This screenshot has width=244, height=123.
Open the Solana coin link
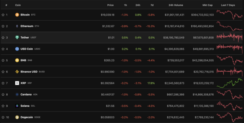25,106
